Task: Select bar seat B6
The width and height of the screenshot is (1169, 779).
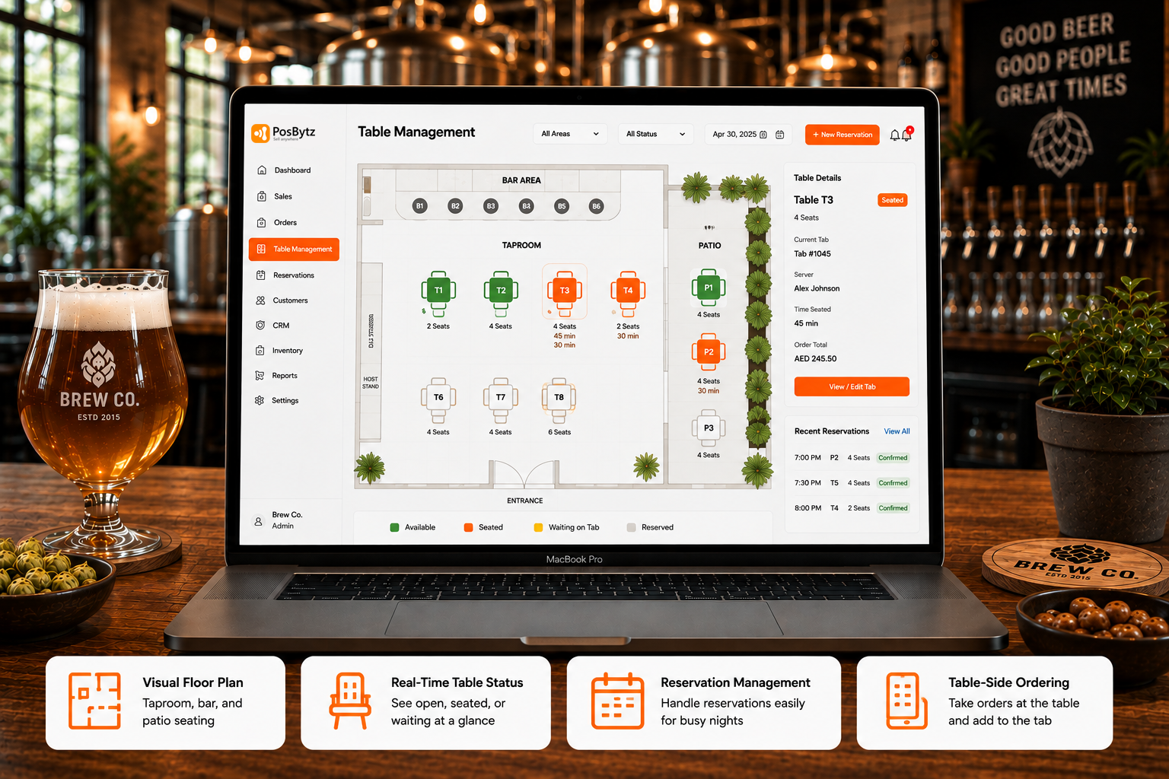Action: (x=597, y=206)
